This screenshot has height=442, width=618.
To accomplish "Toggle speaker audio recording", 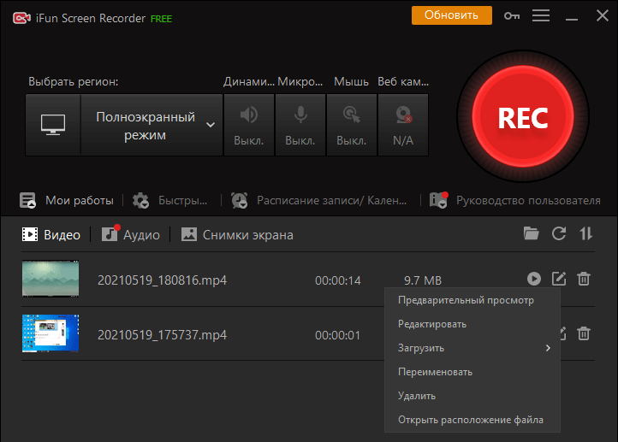I will click(x=249, y=125).
